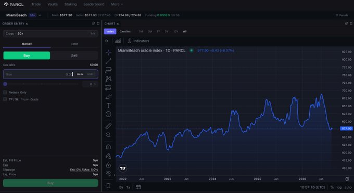Set chart range to 10Y
Image resolution: width=354 pixels, height=193 pixels.
175,31
